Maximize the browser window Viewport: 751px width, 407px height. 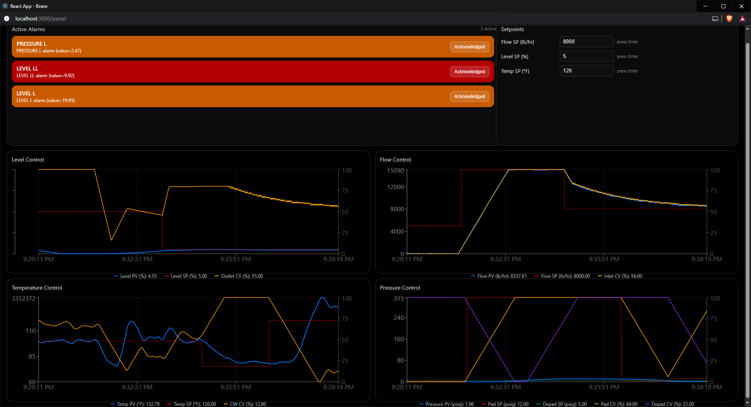(x=723, y=6)
